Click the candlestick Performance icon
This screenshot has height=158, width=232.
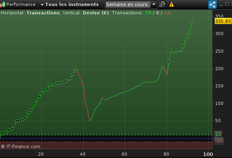pos(3,4)
